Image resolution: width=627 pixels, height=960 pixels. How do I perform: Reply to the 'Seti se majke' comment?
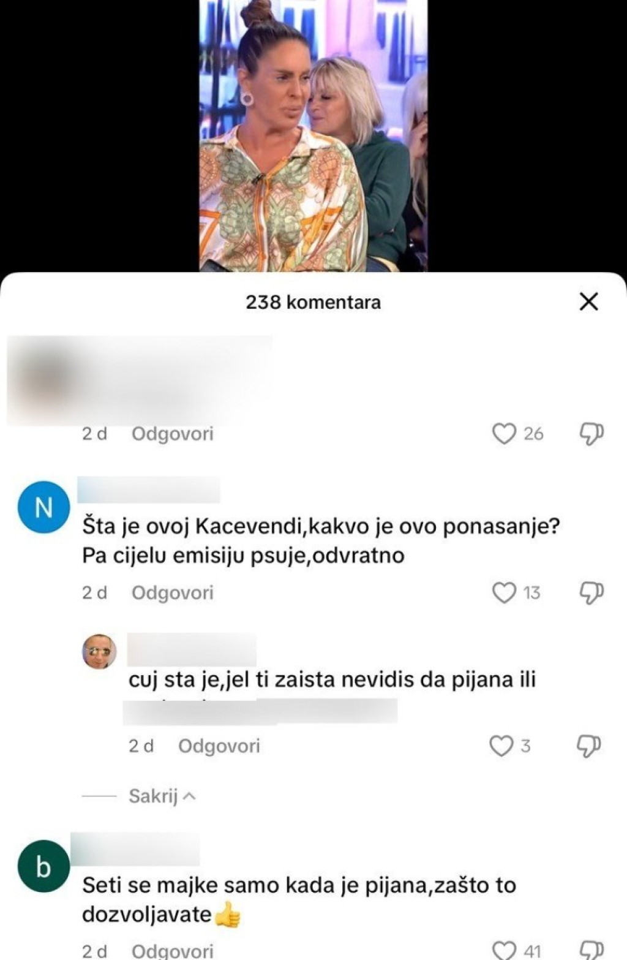(x=173, y=951)
